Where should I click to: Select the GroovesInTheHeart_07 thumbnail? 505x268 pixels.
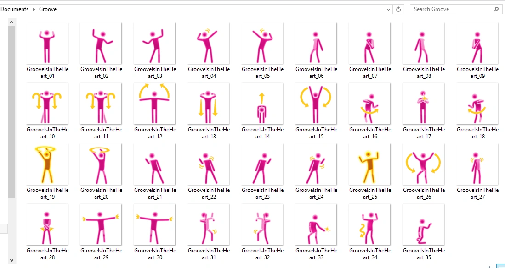[x=369, y=43]
